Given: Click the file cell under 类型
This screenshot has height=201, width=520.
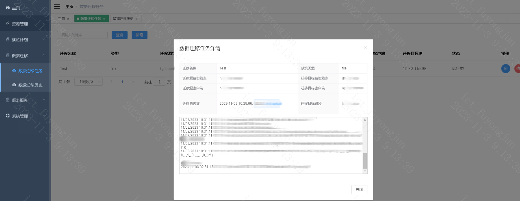Looking at the screenshot, I should pos(113,69).
